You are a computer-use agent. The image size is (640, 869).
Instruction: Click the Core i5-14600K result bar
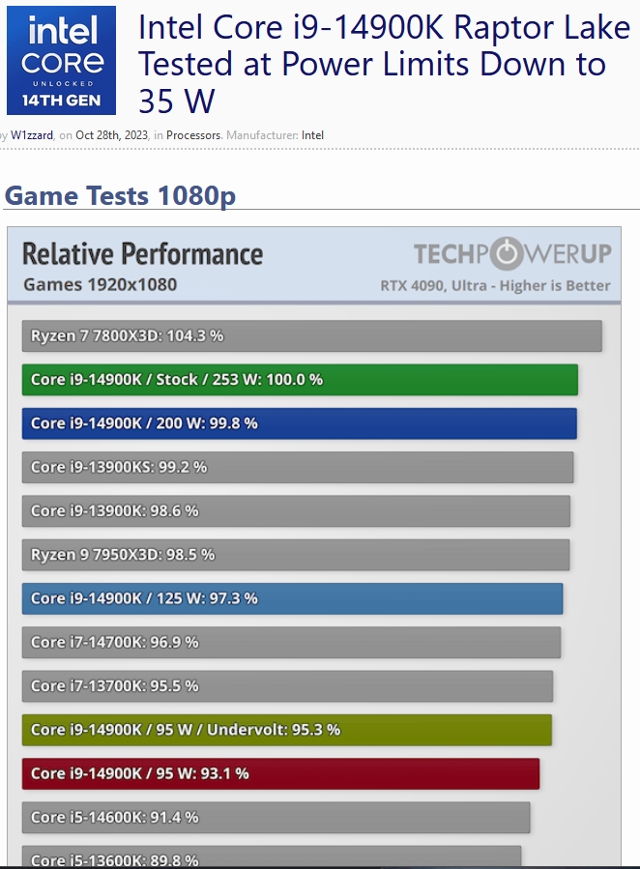click(x=276, y=817)
